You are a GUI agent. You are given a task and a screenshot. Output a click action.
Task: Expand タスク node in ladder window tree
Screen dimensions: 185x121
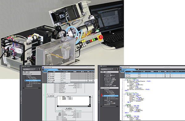pyautogui.click(x=27, y=86)
